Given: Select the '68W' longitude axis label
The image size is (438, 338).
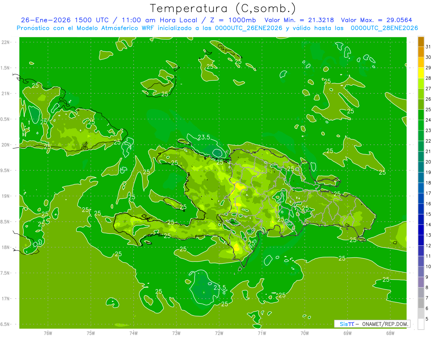Looking at the screenshot, I should pos(390,333).
